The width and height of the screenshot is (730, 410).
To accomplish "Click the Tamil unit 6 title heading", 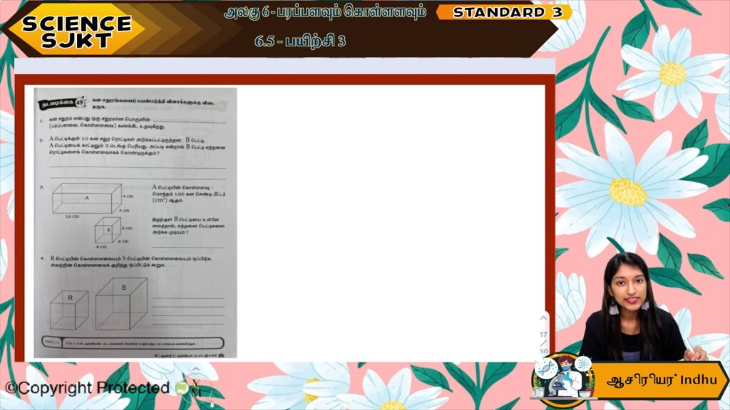I will click(325, 12).
